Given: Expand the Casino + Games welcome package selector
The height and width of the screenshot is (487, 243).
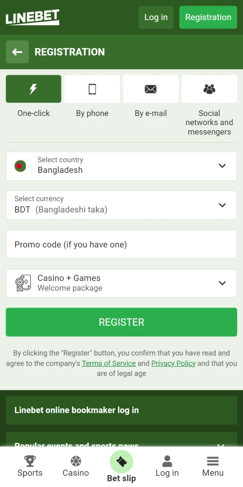Looking at the screenshot, I should tap(222, 283).
